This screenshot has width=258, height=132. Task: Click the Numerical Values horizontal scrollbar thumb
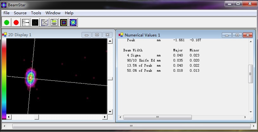tap(158, 117)
